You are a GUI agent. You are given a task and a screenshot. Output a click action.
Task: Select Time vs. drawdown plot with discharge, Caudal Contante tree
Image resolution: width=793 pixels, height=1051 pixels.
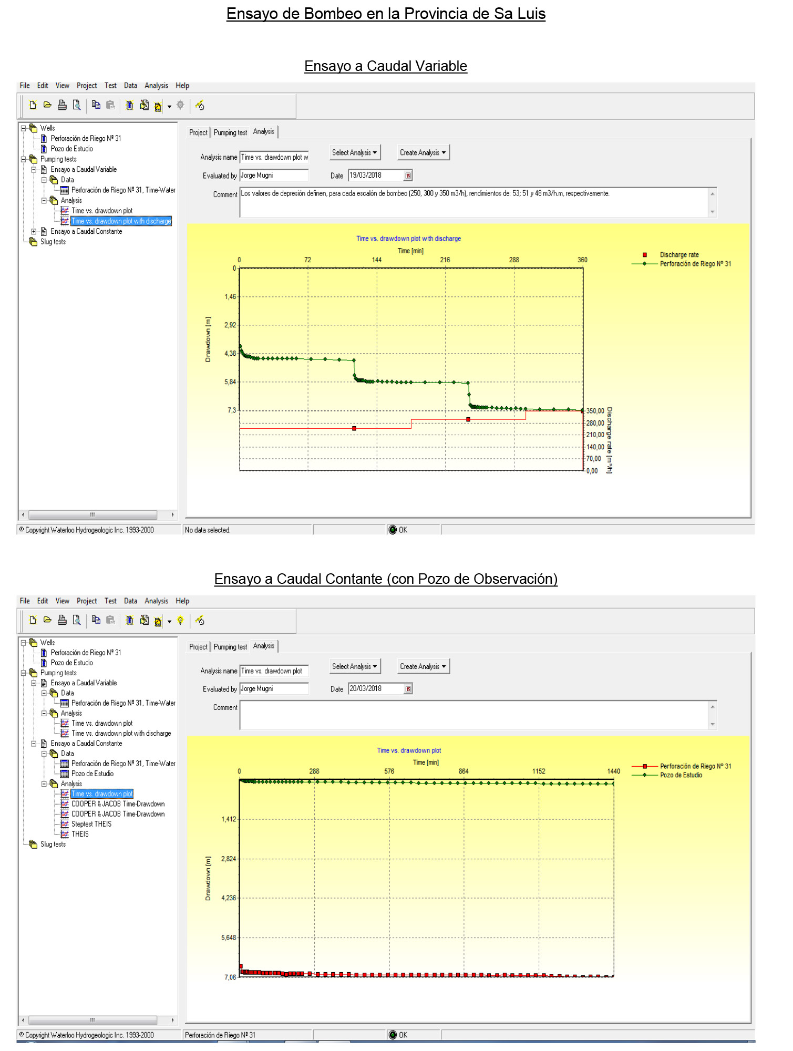tap(121, 734)
